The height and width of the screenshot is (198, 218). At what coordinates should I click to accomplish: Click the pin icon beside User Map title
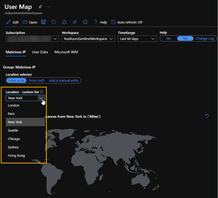[x=40, y=7]
